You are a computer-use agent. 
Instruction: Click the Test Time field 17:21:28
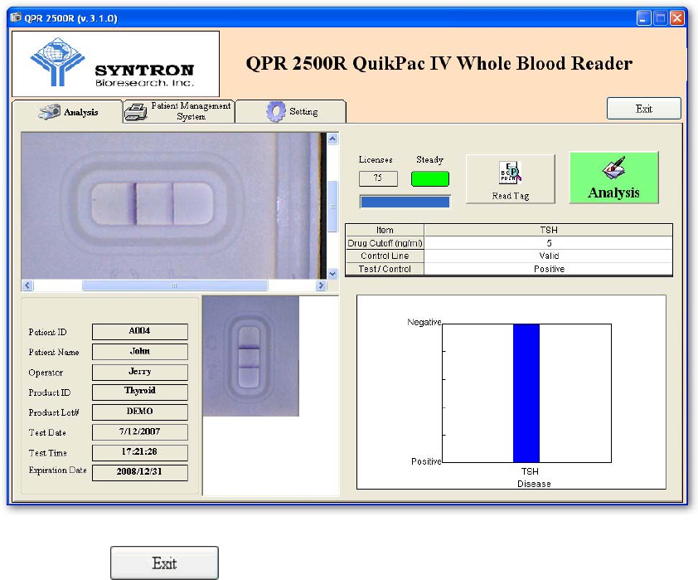(140, 452)
